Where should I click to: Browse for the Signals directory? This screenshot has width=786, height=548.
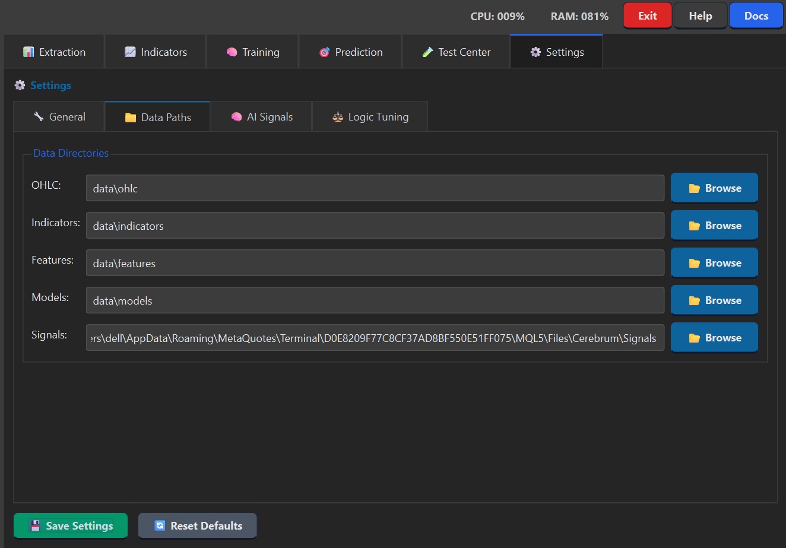[x=714, y=337]
